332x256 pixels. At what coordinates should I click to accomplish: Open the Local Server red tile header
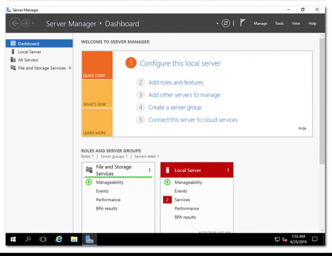(197, 170)
